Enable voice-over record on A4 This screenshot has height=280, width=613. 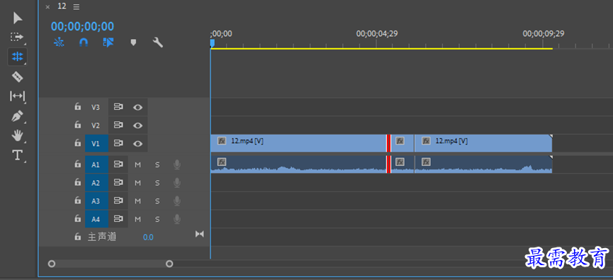(177, 219)
